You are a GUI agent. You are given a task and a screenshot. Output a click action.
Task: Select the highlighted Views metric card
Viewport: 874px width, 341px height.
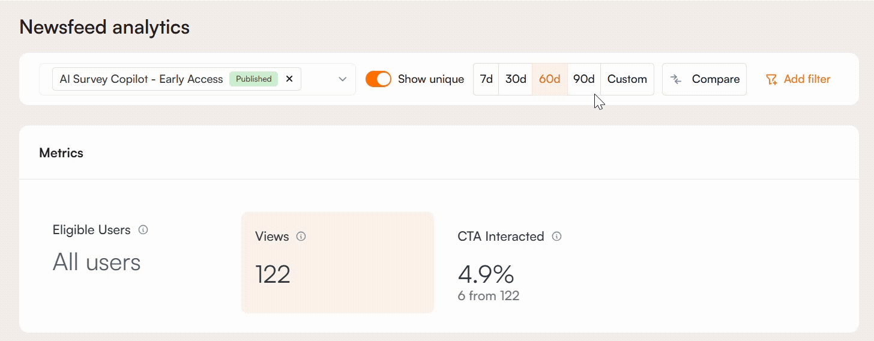pyautogui.click(x=337, y=262)
